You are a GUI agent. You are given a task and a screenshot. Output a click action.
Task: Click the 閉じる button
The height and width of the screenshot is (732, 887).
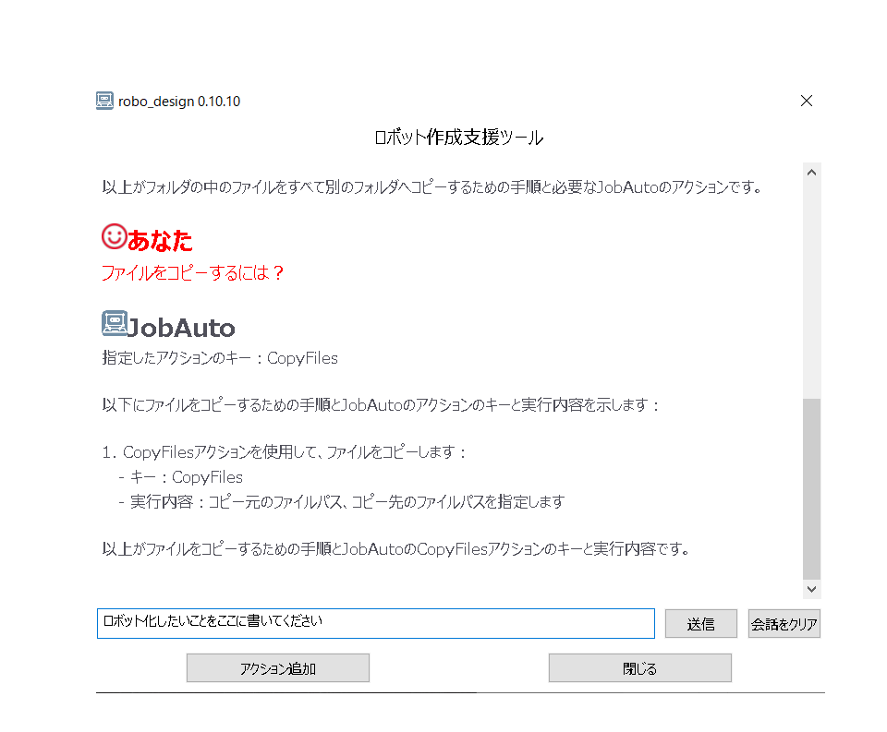639,668
